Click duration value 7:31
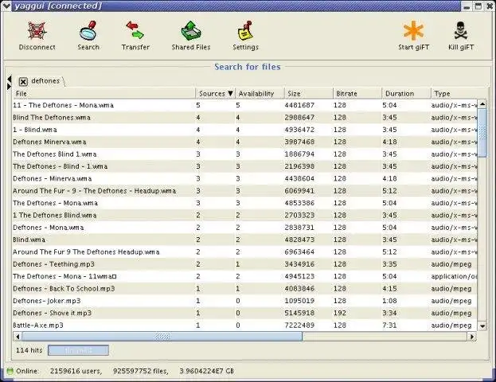This screenshot has width=496, height=382. tap(389, 325)
